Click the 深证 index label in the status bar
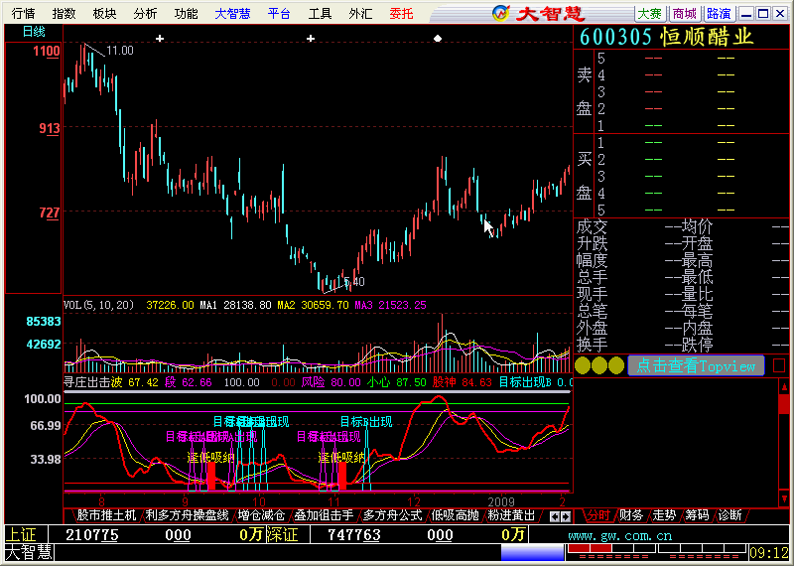 (283, 534)
